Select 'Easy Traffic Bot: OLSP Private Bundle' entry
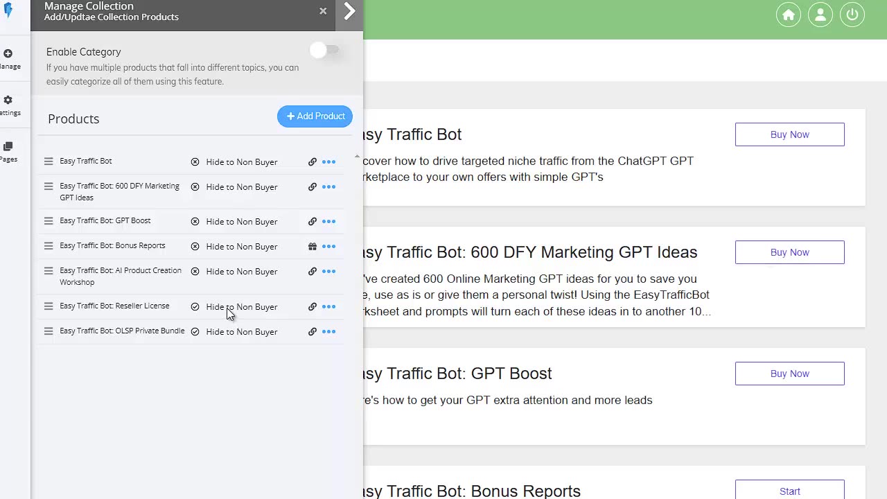The image size is (887, 499). click(122, 331)
